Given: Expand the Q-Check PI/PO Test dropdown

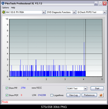Looking at the screenshot, I should (x=105, y=12).
